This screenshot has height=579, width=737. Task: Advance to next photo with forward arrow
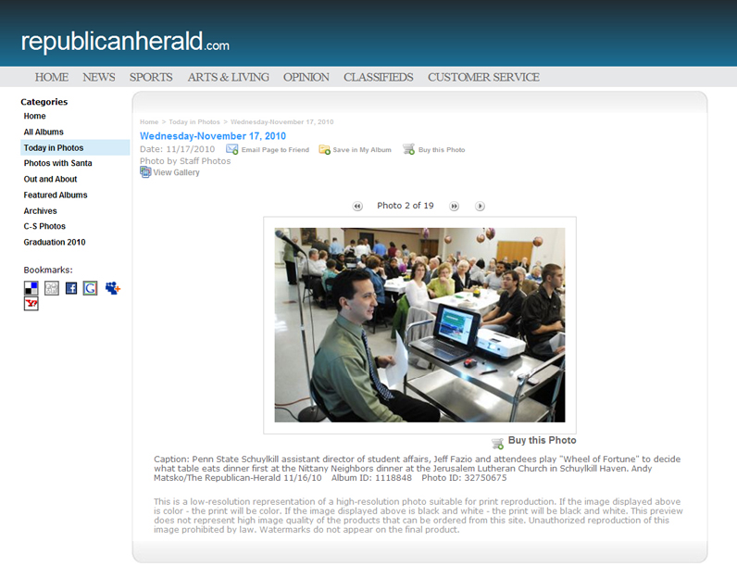(x=455, y=207)
